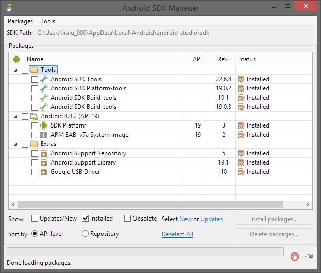Click the Android Support Repository package icon
The width and height of the screenshot is (321, 273).
(x=44, y=153)
